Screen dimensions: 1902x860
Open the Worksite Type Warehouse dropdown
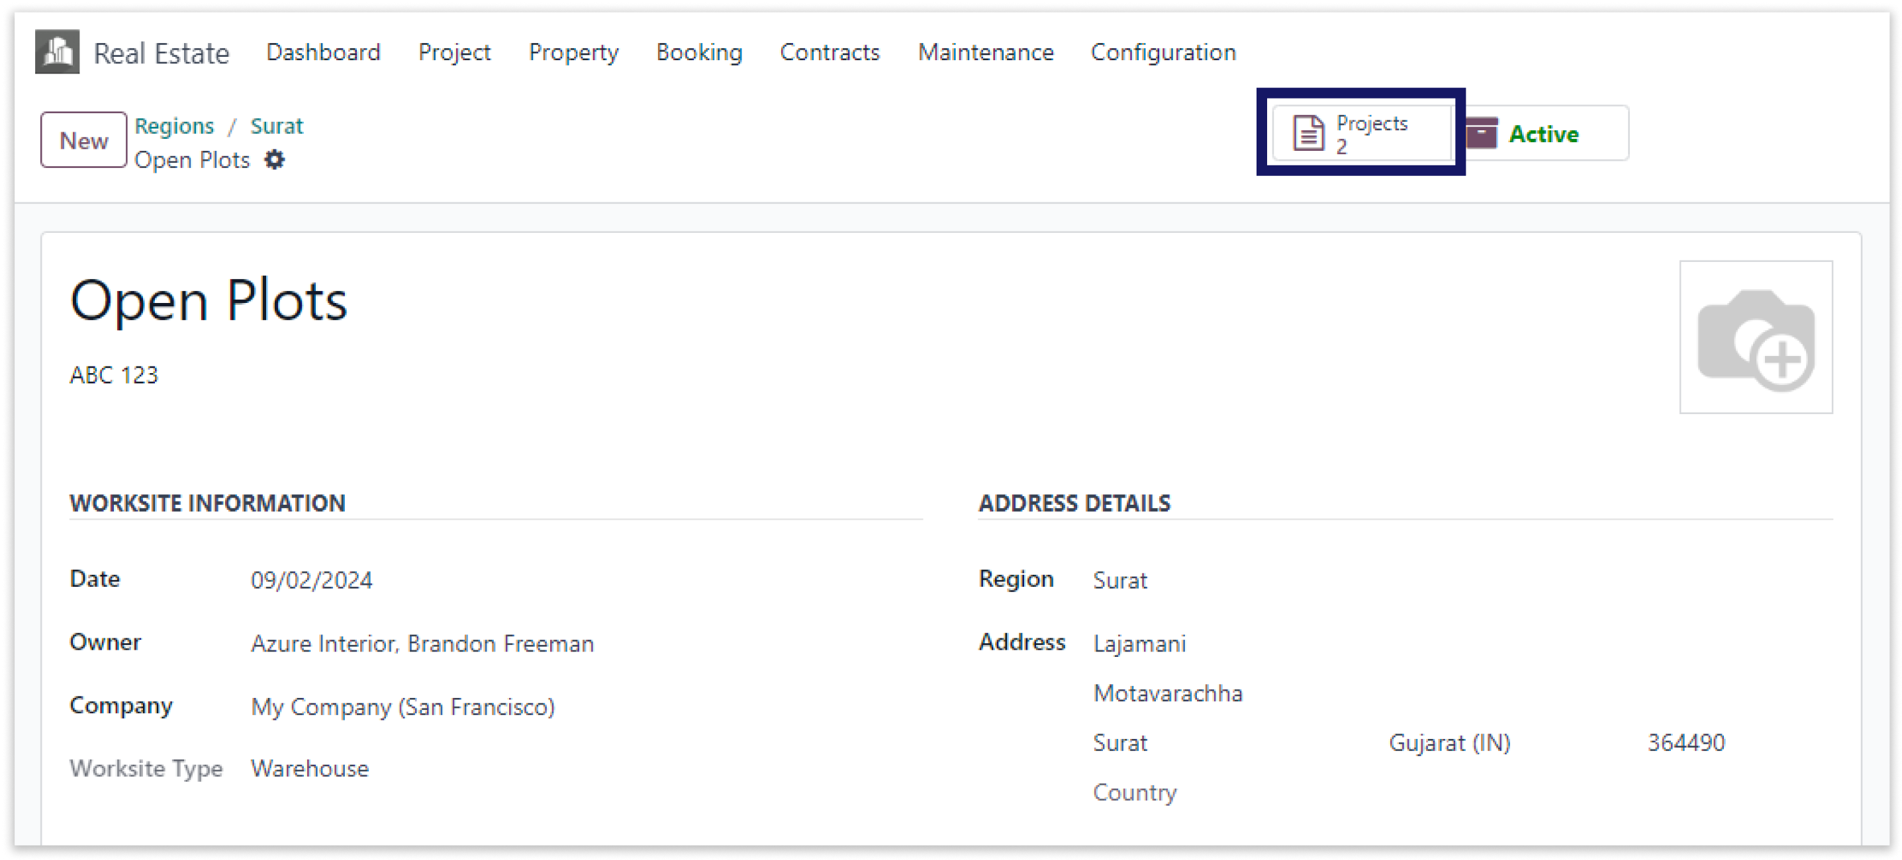coord(309,769)
